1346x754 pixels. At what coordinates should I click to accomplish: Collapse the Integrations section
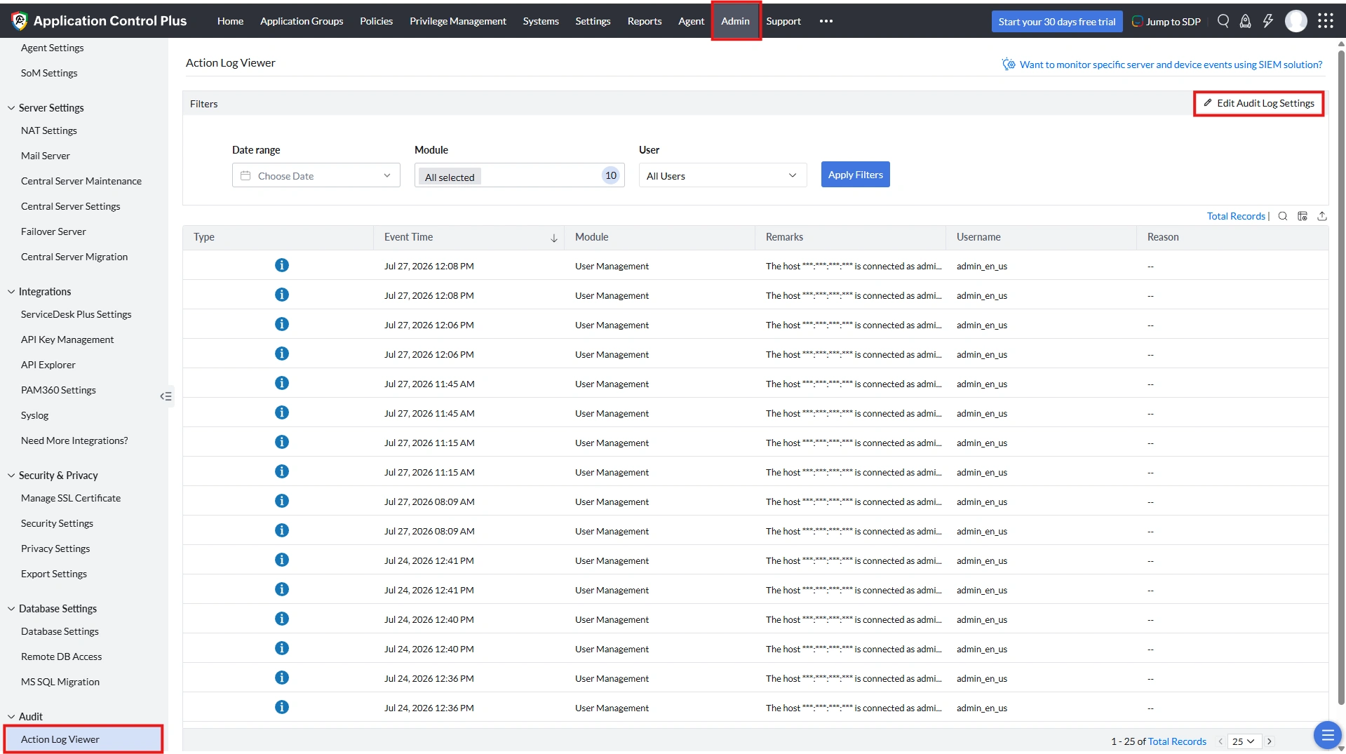(11, 292)
